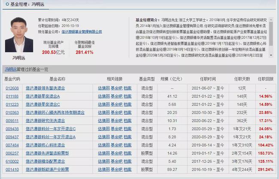Click the 4年又243天 tenure value

70,20
